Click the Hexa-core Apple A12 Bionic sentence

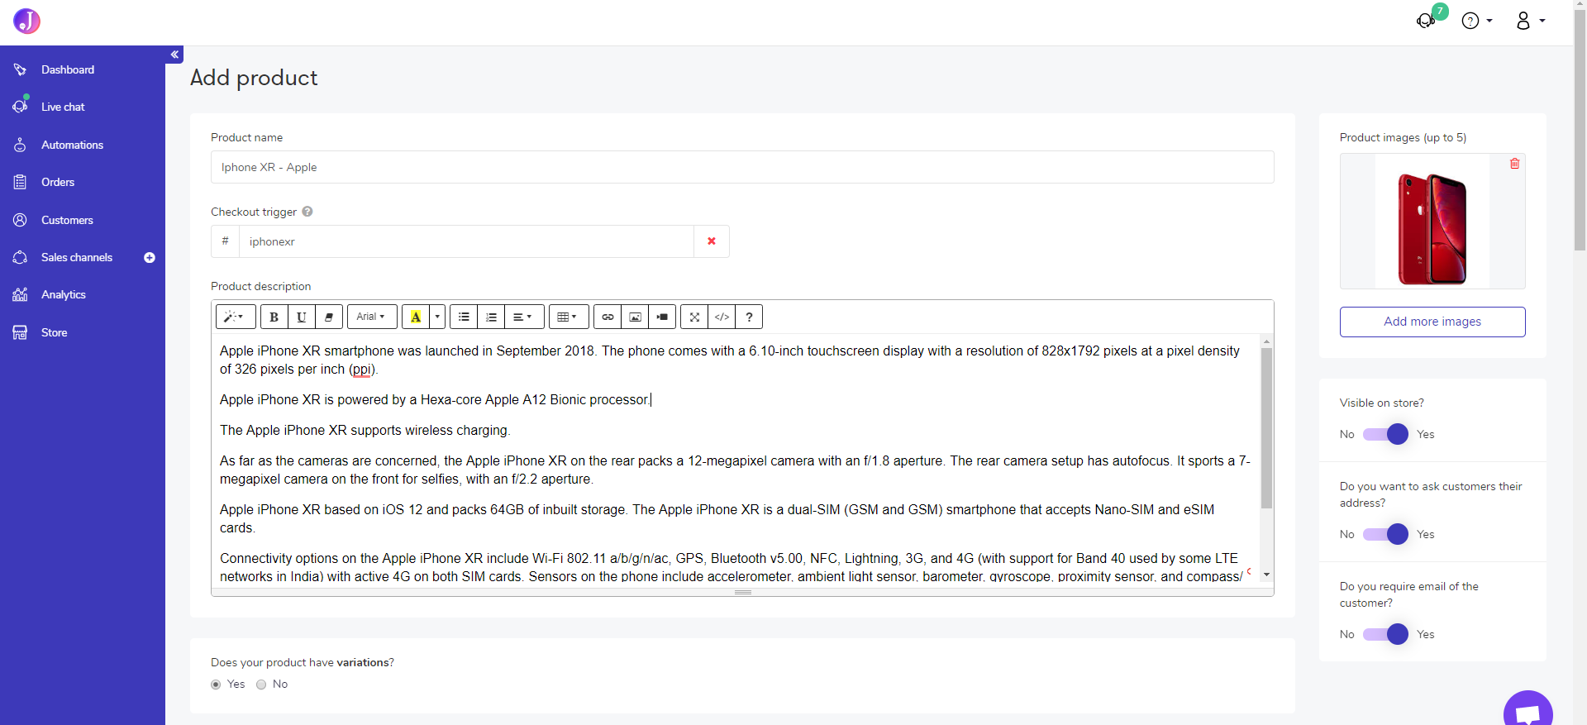(435, 399)
